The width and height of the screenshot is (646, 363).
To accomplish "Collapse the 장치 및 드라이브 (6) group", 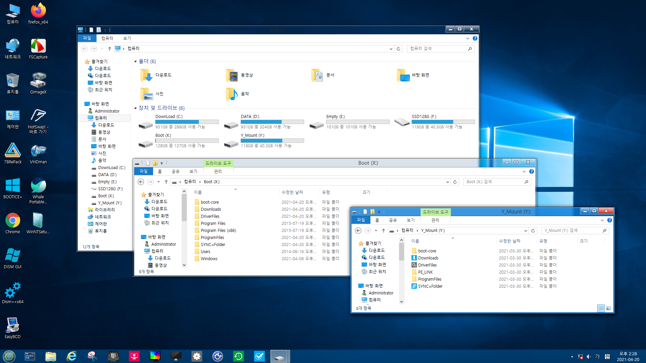I will [x=136, y=108].
